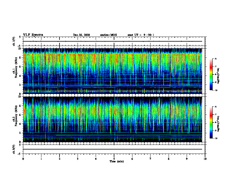
Task: Click the ch.1 spectrogram color scale bar
Action: coord(211,74)
